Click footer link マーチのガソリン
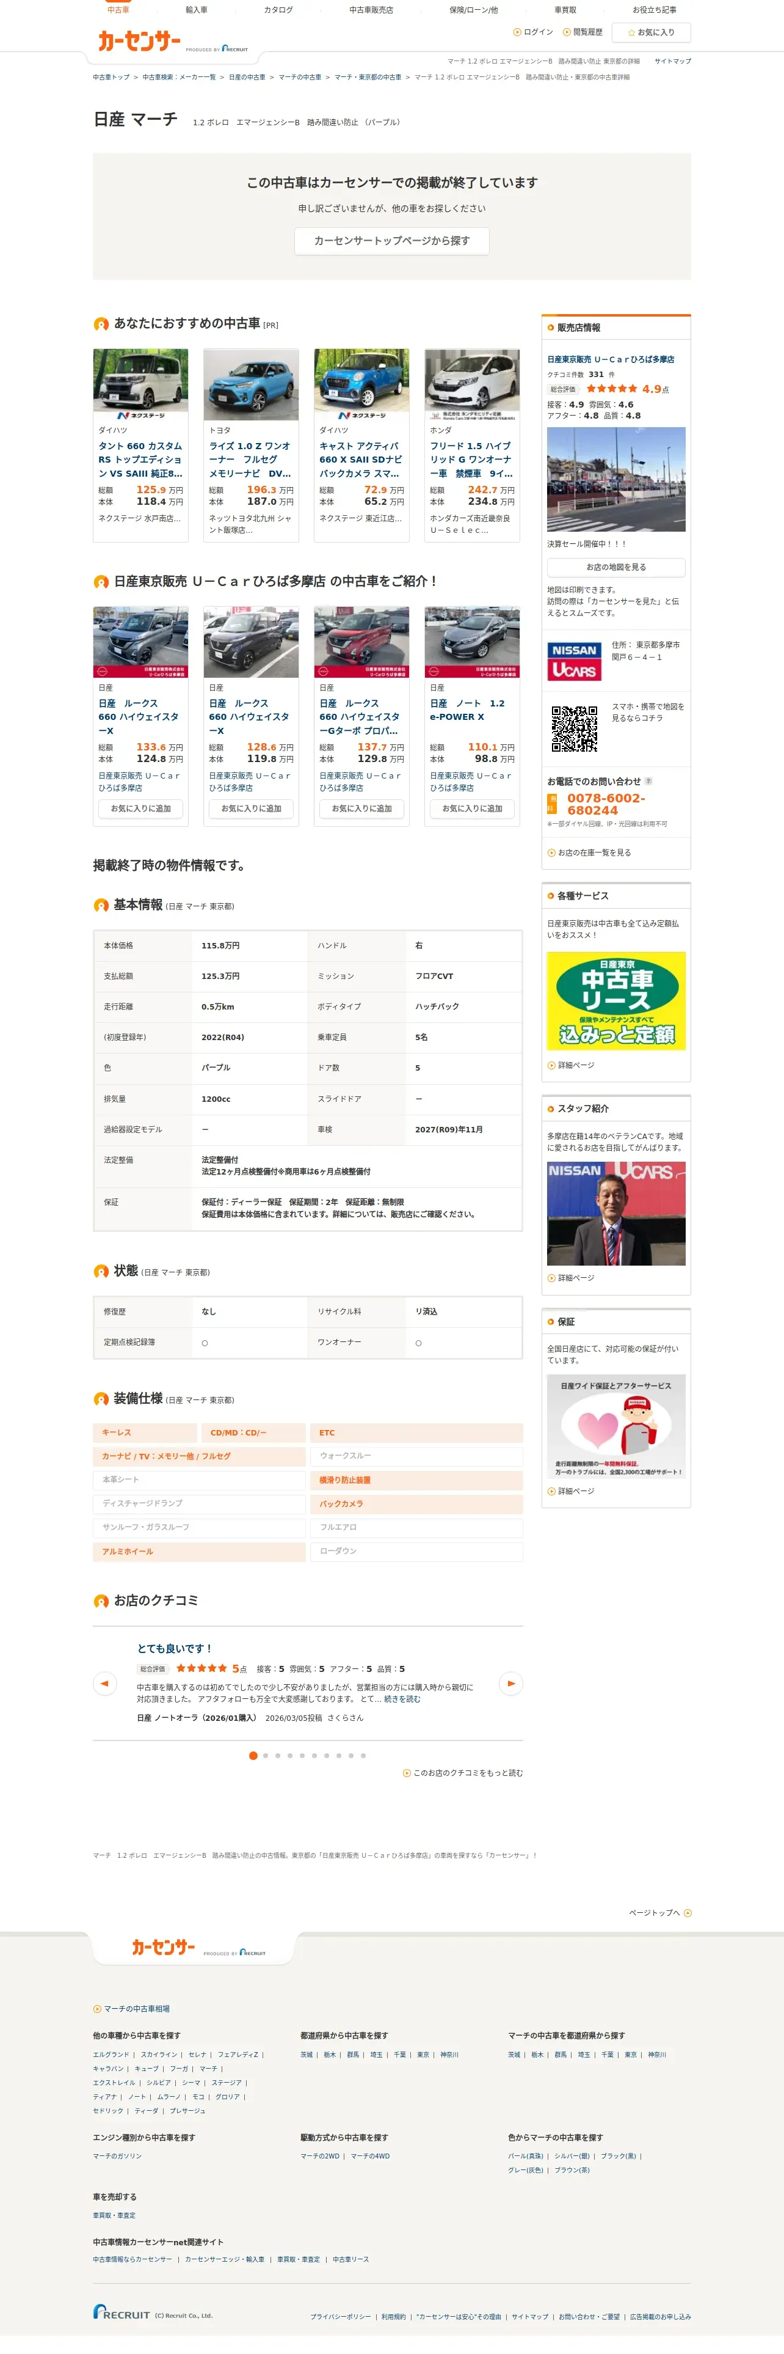The height and width of the screenshot is (2354, 784). pos(117,2156)
